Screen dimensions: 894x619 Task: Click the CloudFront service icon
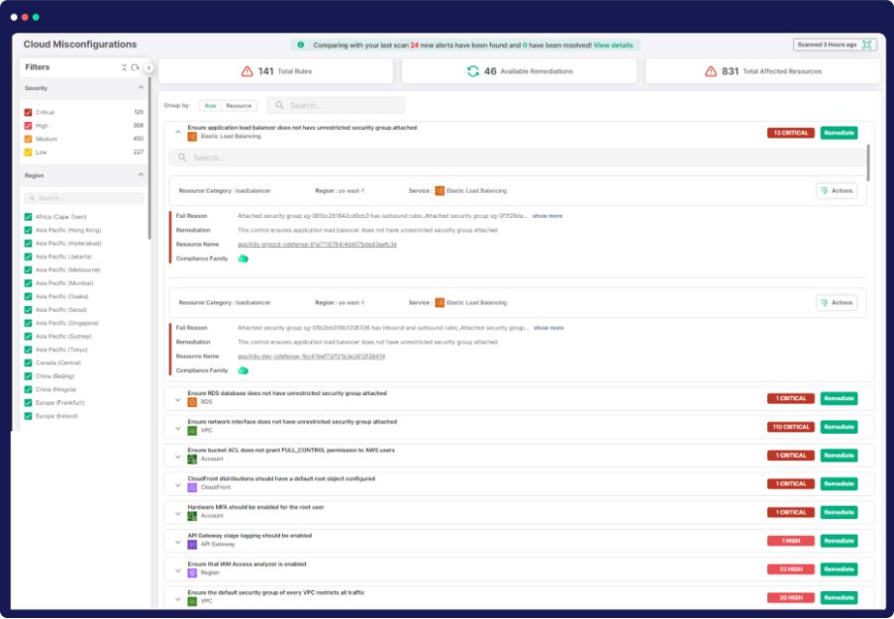[192, 487]
